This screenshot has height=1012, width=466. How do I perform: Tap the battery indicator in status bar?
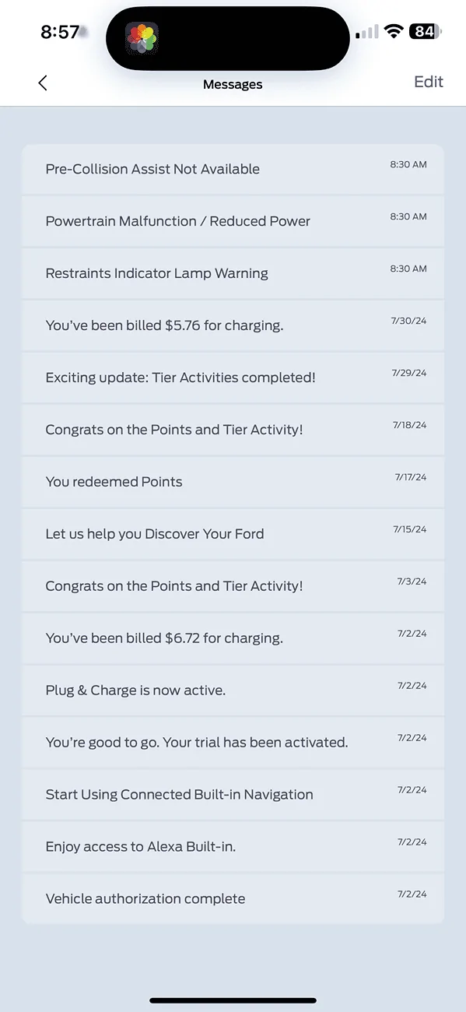[x=425, y=32]
